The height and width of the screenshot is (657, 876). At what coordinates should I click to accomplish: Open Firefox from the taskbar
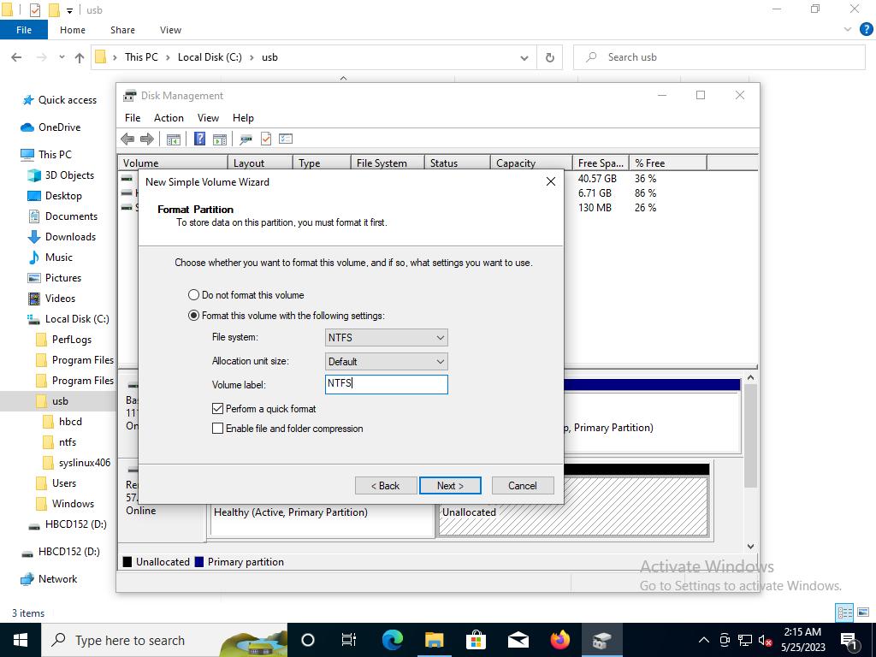pos(560,640)
